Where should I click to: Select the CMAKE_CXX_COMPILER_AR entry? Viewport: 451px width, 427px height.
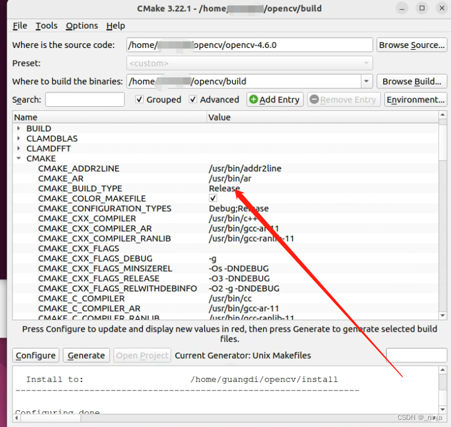pos(95,228)
